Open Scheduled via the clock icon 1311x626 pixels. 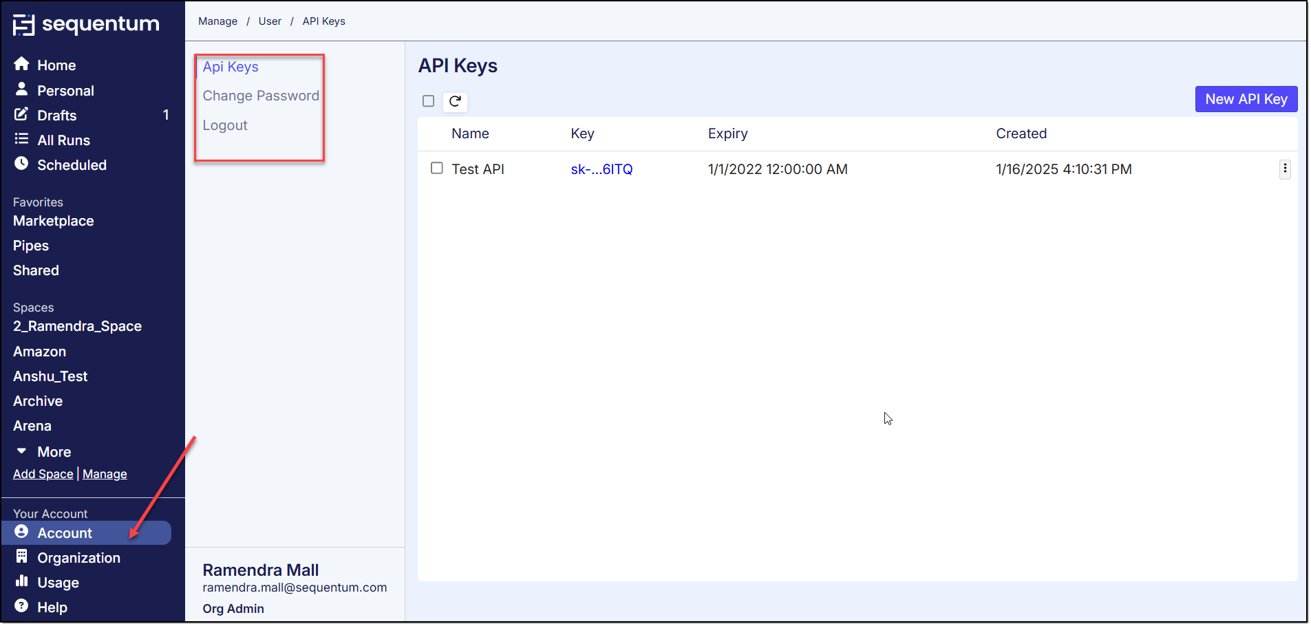click(x=21, y=164)
